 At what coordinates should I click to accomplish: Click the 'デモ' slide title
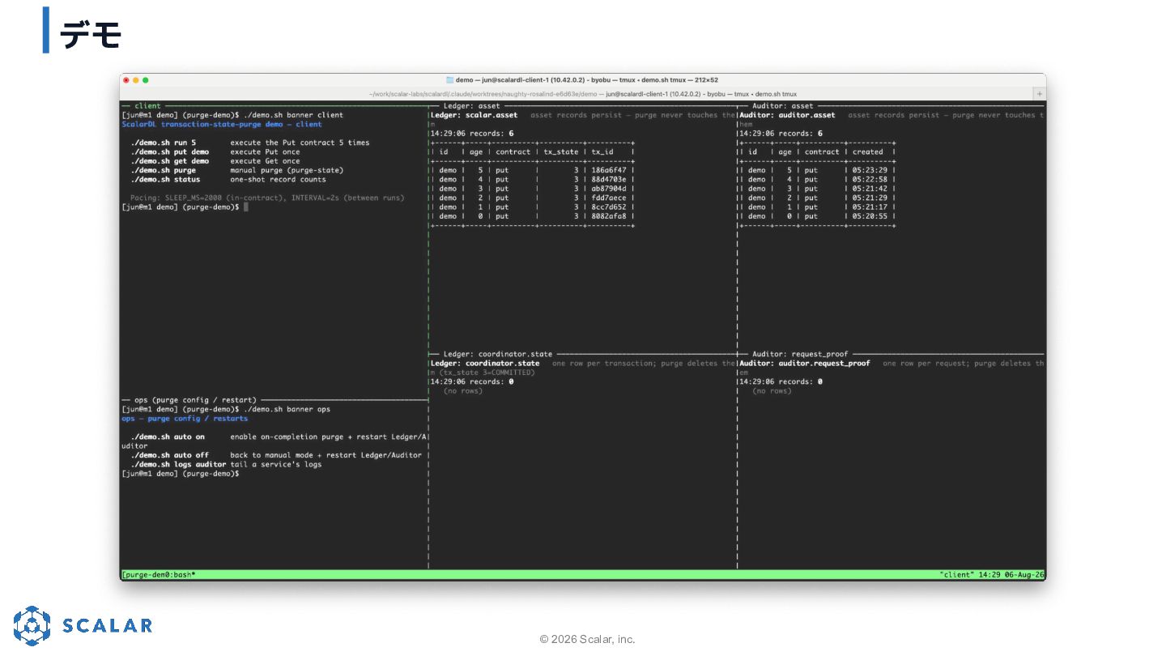[90, 34]
